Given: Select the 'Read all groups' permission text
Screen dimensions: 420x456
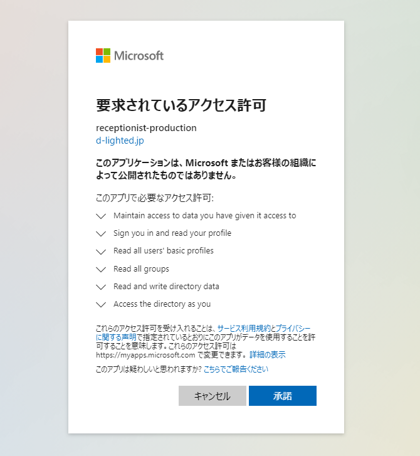Looking at the screenshot, I should [x=141, y=269].
